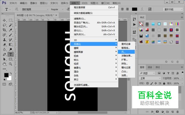
Task: Click the black text color swatch
Action: [x=134, y=9]
